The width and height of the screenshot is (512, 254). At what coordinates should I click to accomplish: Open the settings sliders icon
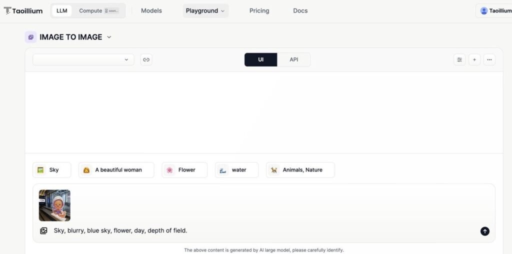(x=459, y=60)
